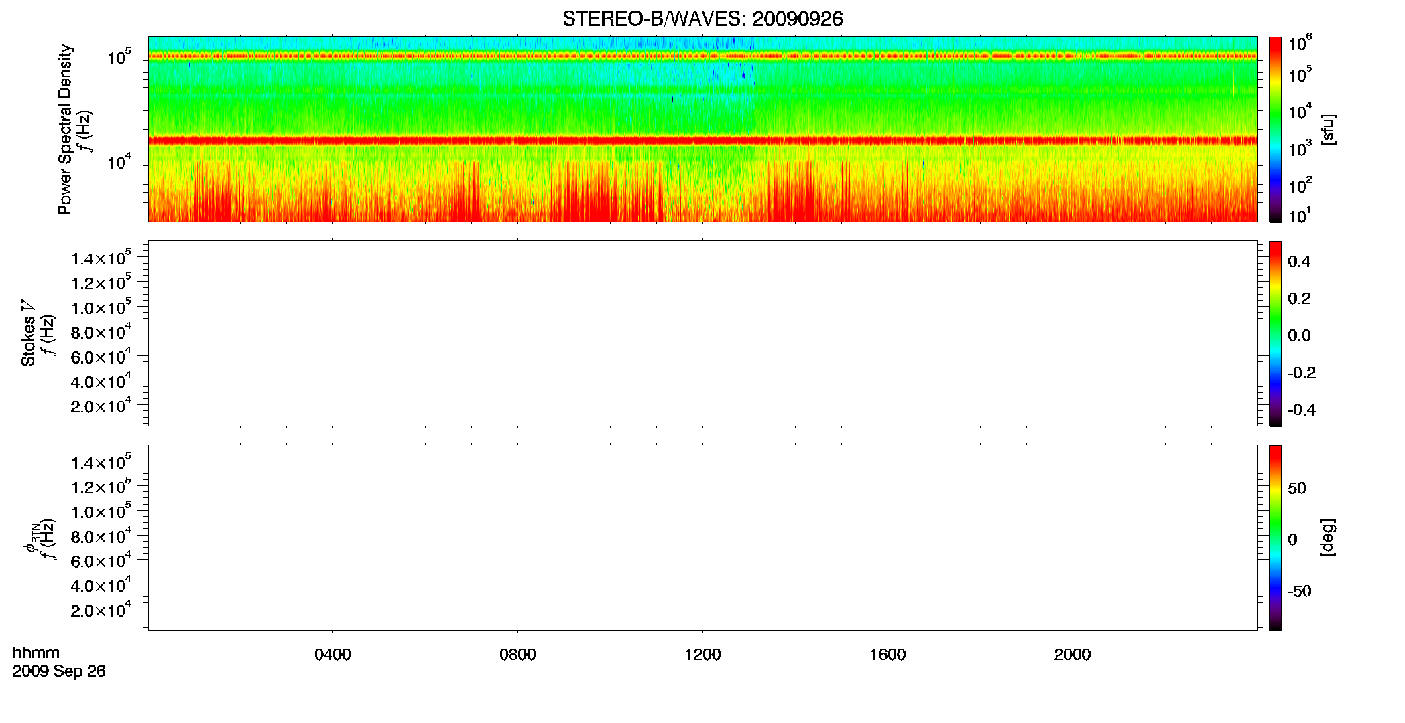Click the 1.4×10^5 tick on Stokes V axis
Viewport: 1405px width, 723px height.
tap(101, 258)
